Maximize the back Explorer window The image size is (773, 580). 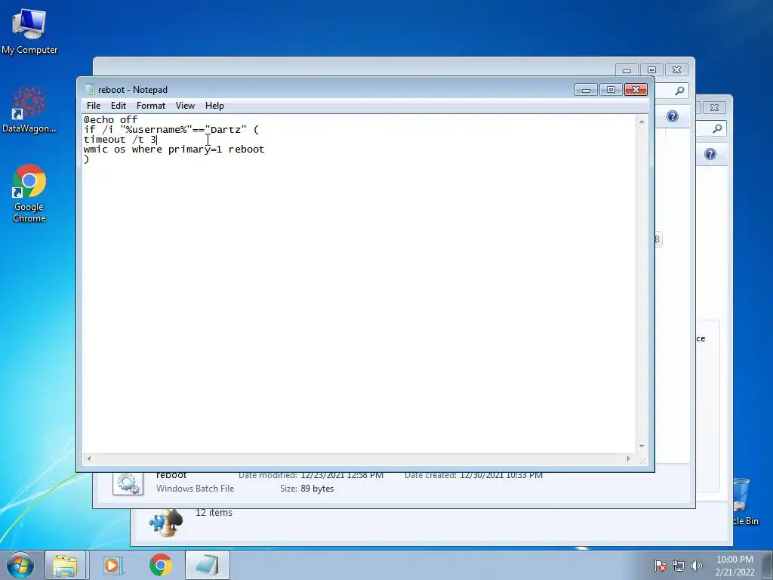coord(651,70)
